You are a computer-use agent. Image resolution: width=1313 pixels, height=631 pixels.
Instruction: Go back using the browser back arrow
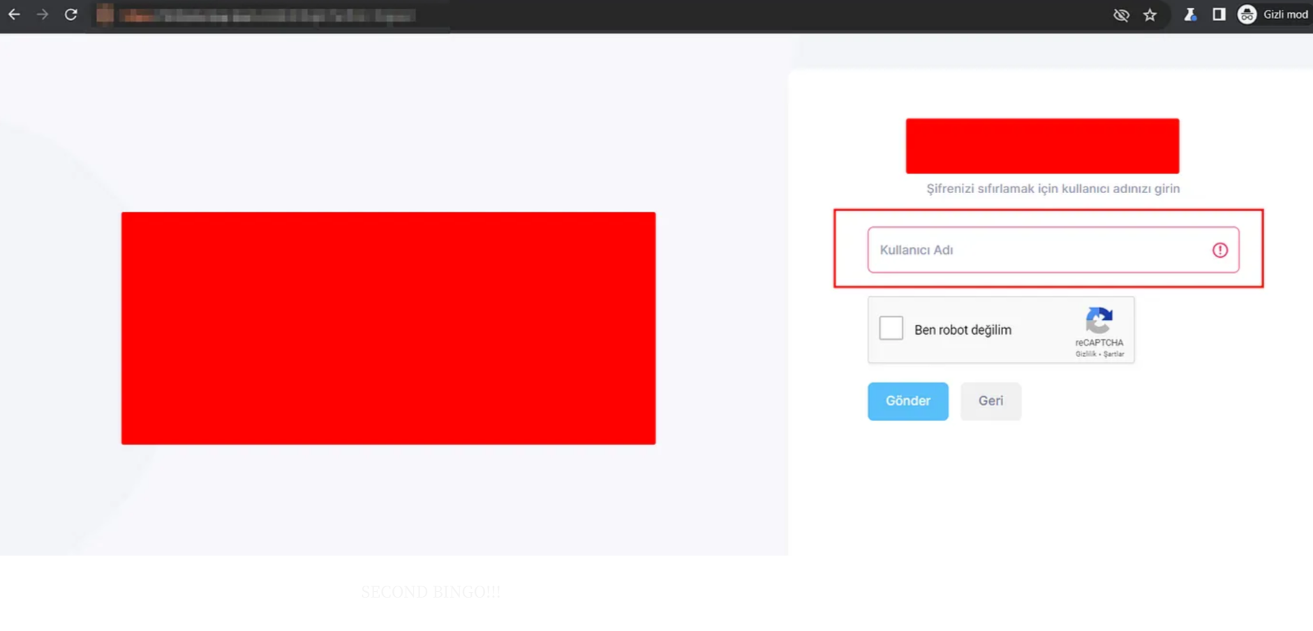pos(14,15)
